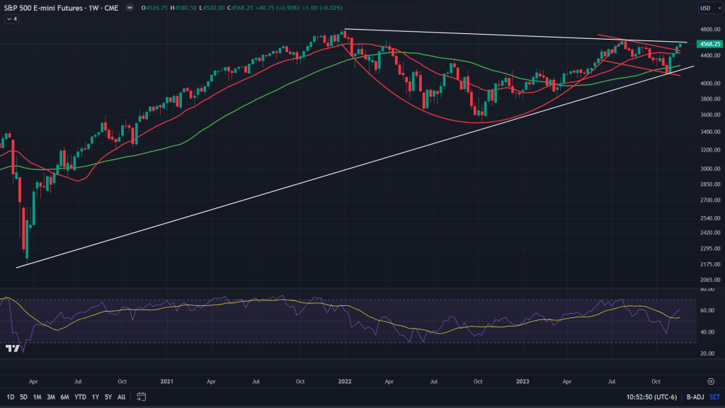Select the YTD time range
Viewport: 725px width, 408px height.
tap(79, 397)
